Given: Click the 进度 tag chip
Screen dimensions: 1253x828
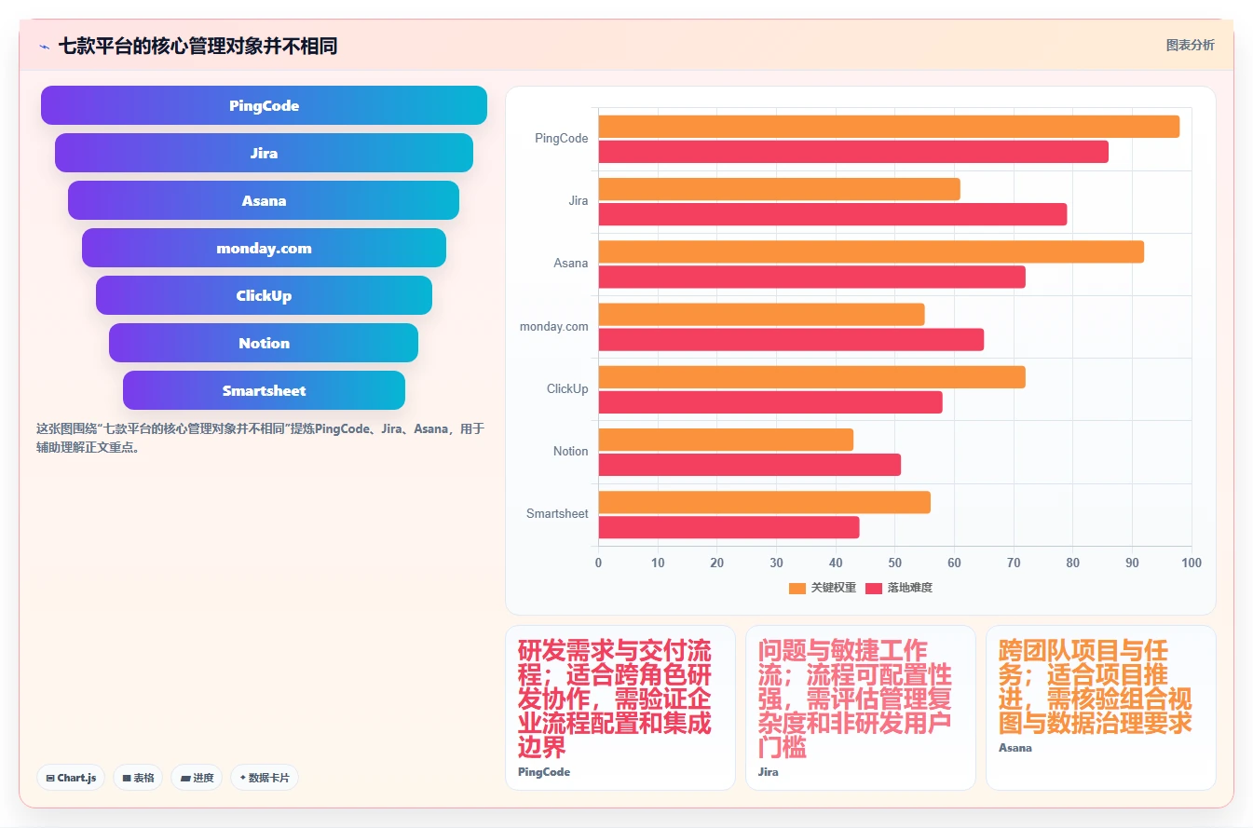Looking at the screenshot, I should tap(197, 778).
